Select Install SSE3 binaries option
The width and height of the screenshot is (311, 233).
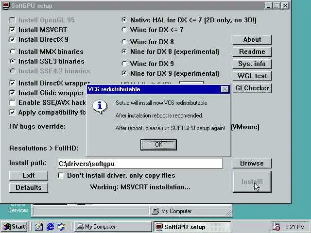(x=12, y=62)
